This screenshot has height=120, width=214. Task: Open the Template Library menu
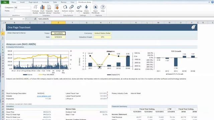click(x=49, y=9)
